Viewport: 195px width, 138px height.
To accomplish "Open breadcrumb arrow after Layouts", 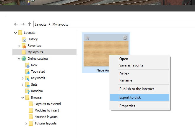I will pyautogui.click(x=50, y=24).
